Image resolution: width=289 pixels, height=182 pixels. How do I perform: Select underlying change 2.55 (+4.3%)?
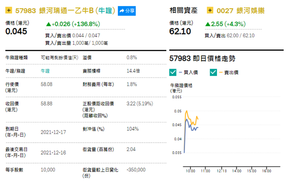[225, 24]
